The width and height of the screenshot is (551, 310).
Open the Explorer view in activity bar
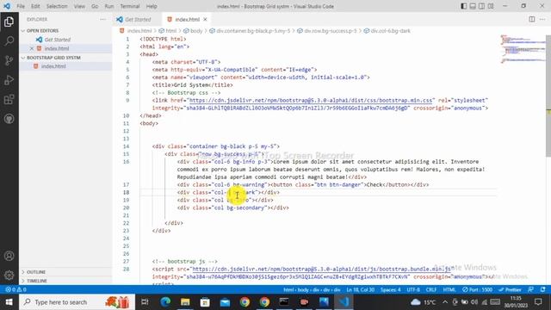point(9,22)
